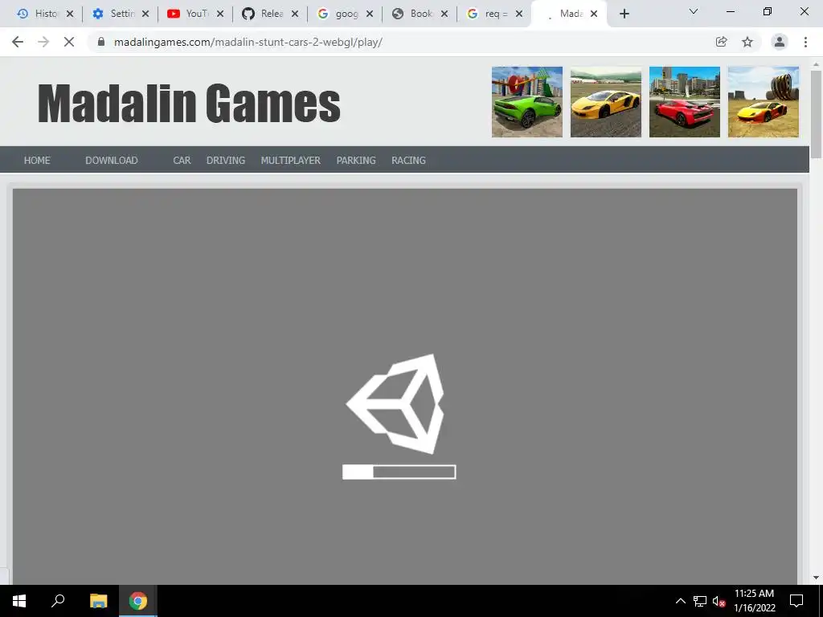823x617 pixels.
Task: Open File Explorer from the taskbar
Action: tap(98, 601)
